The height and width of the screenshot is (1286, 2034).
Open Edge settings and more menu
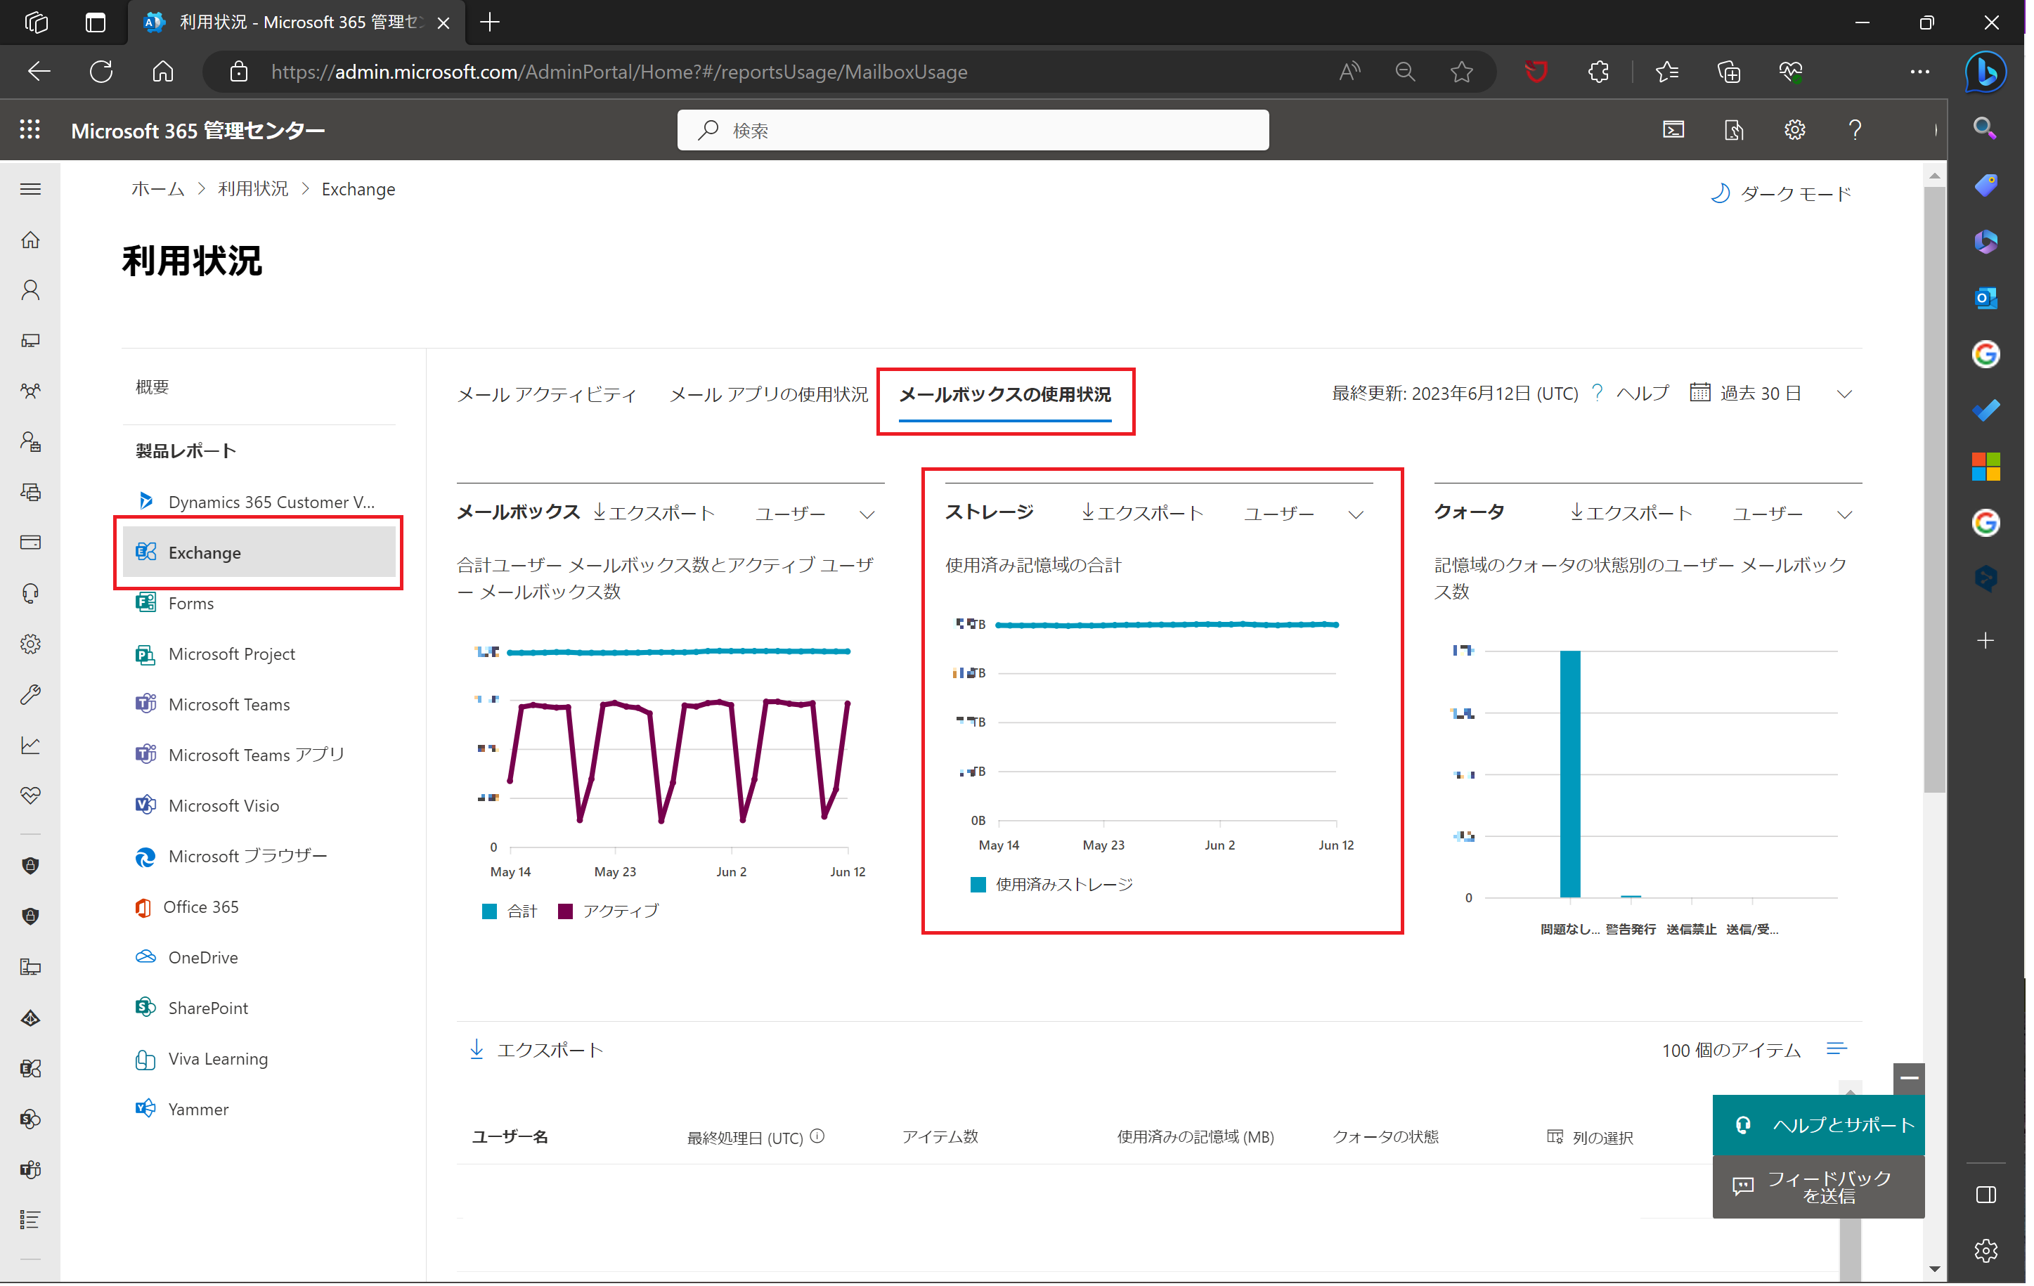(1920, 72)
